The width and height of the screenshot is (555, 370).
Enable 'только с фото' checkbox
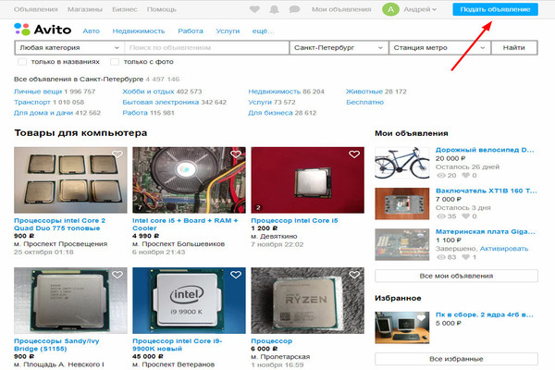pyautogui.click(x=115, y=62)
